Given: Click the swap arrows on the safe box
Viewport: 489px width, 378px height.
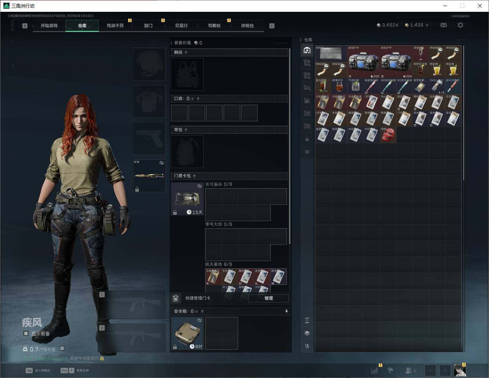Looking at the screenshot, I should click(199, 320).
